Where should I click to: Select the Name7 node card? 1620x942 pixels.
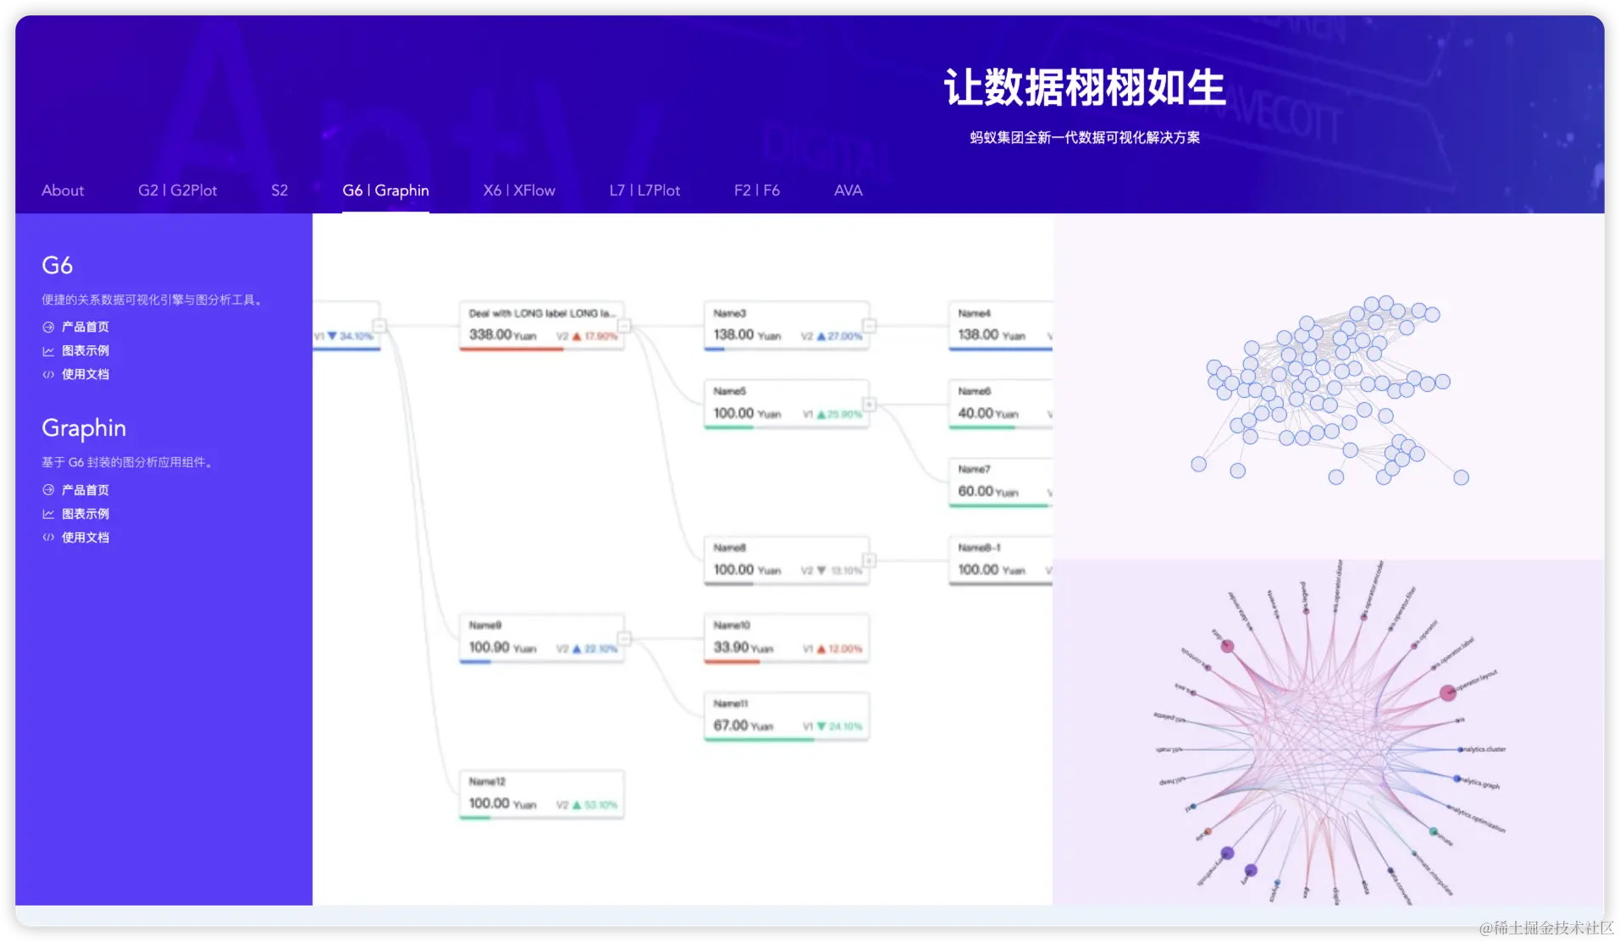(x=1000, y=482)
